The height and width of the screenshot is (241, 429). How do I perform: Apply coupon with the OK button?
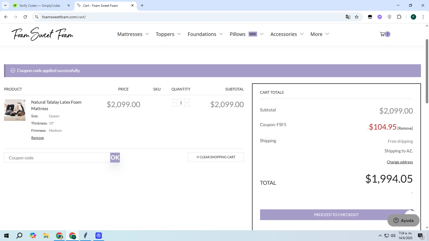[x=115, y=158]
